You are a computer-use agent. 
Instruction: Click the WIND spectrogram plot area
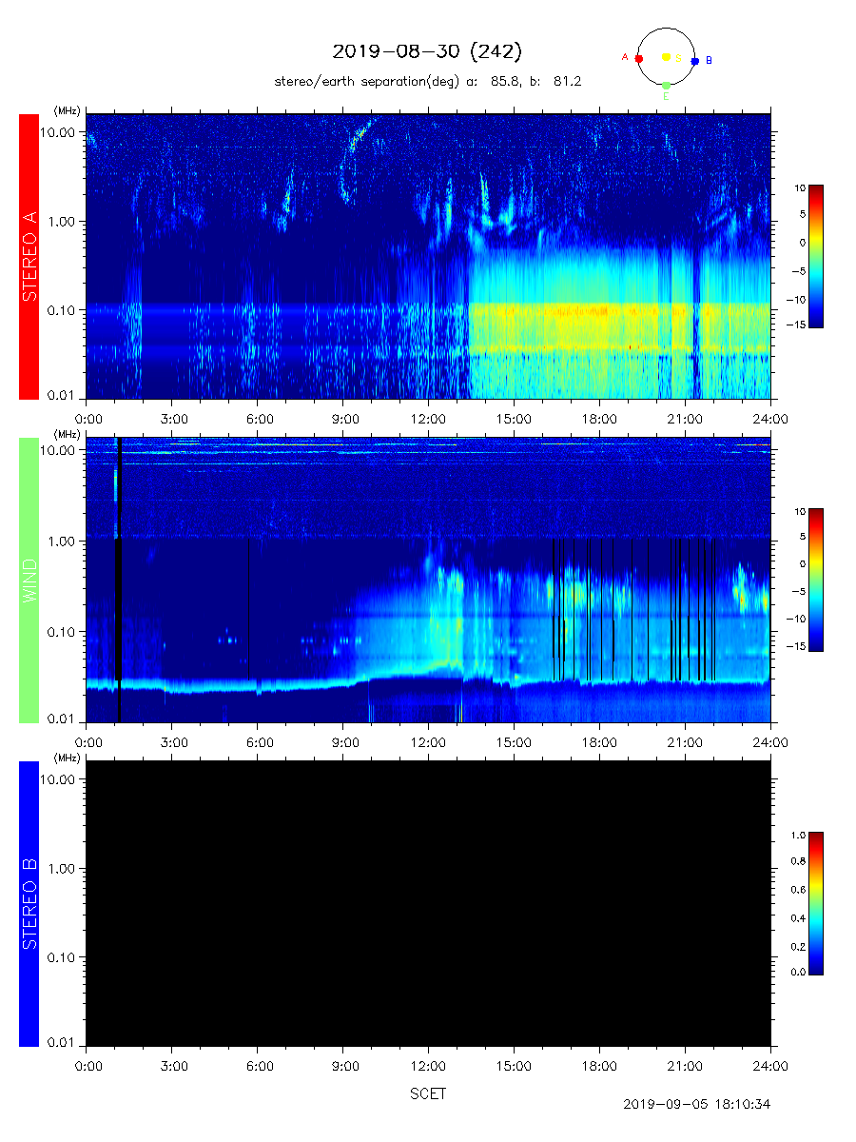point(428,581)
